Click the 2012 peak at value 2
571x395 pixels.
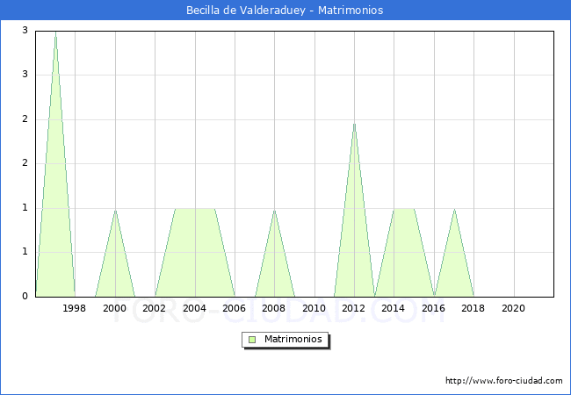(354, 124)
